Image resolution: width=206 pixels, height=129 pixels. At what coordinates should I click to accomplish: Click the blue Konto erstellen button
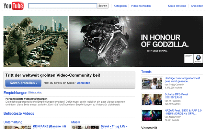pyautogui.click(x=23, y=83)
